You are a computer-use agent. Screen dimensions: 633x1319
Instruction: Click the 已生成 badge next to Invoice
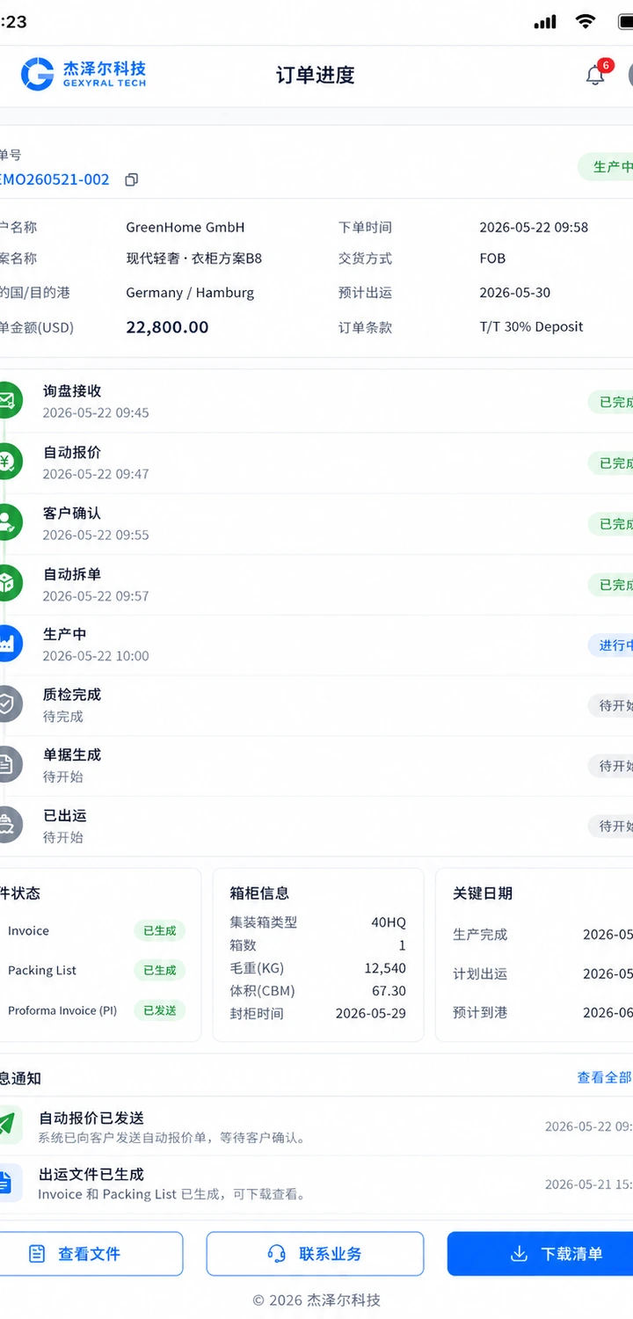click(160, 931)
